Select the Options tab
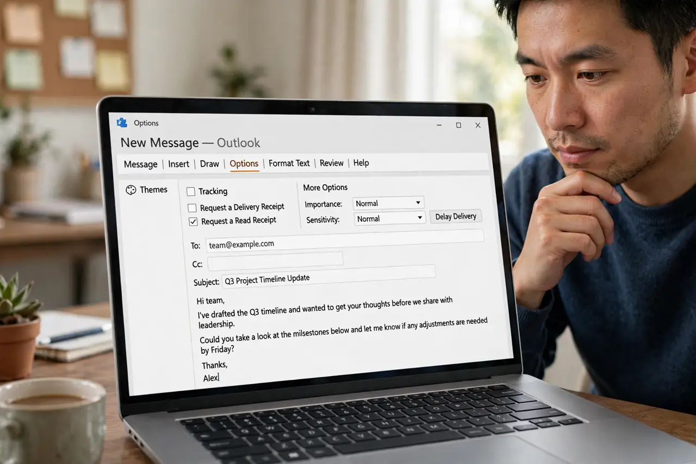 pos(244,164)
